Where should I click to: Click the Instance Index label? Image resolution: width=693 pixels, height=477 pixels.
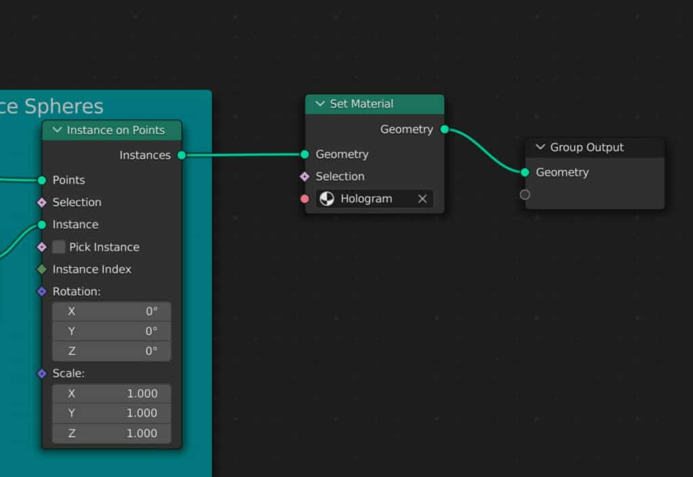[x=92, y=269]
